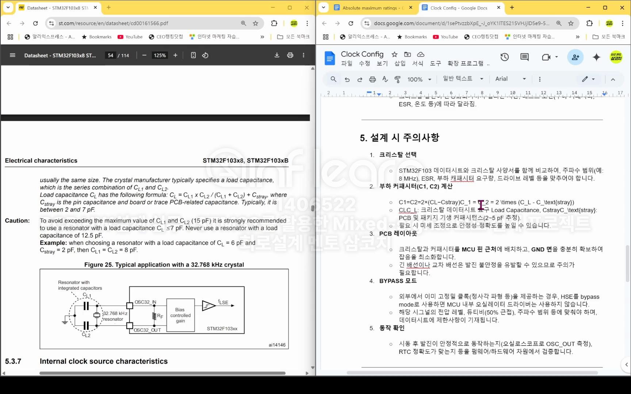The image size is (631, 394).
Task: Expand tab search dropdown in left browser
Action: [x=8, y=7]
